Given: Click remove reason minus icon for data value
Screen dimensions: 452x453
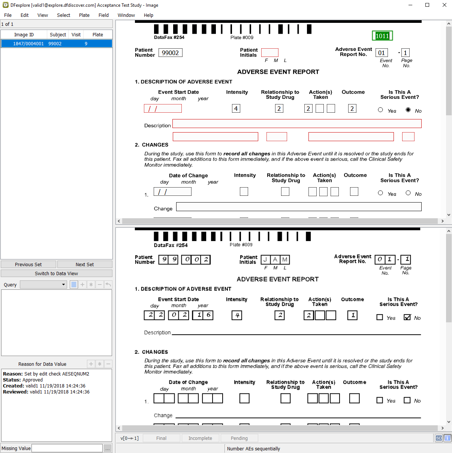Looking at the screenshot, I should 108,364.
